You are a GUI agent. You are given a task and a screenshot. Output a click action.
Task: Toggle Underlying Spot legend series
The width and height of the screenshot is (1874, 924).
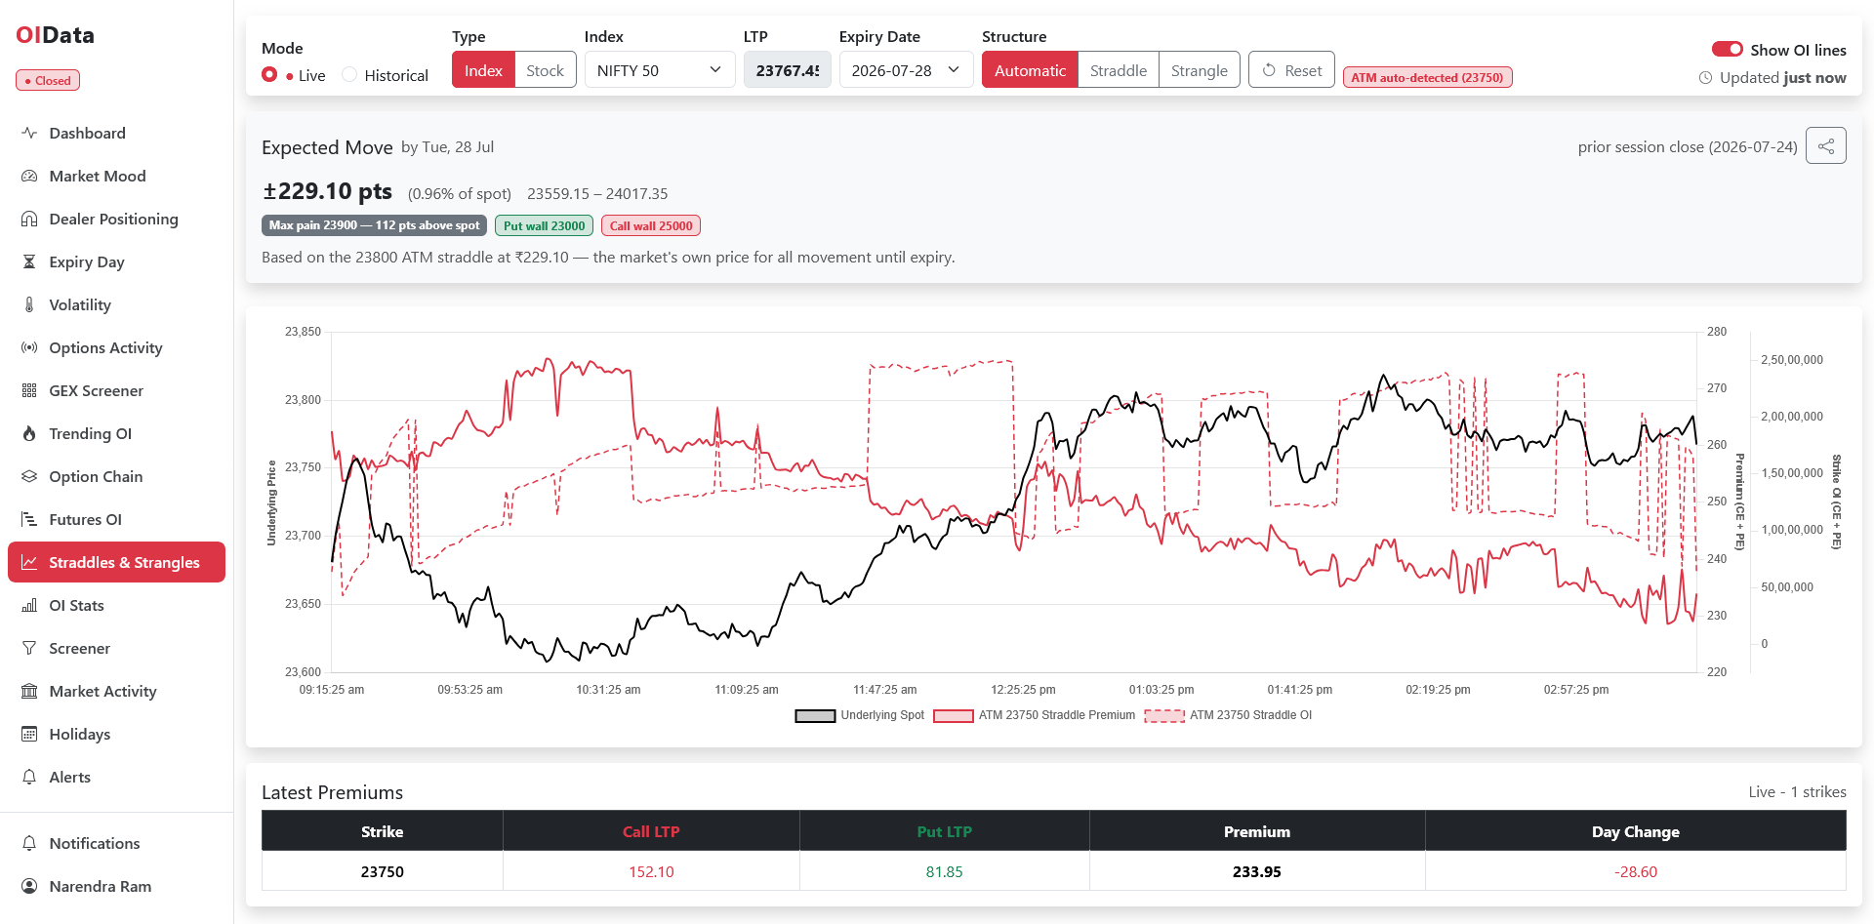pyautogui.click(x=860, y=715)
